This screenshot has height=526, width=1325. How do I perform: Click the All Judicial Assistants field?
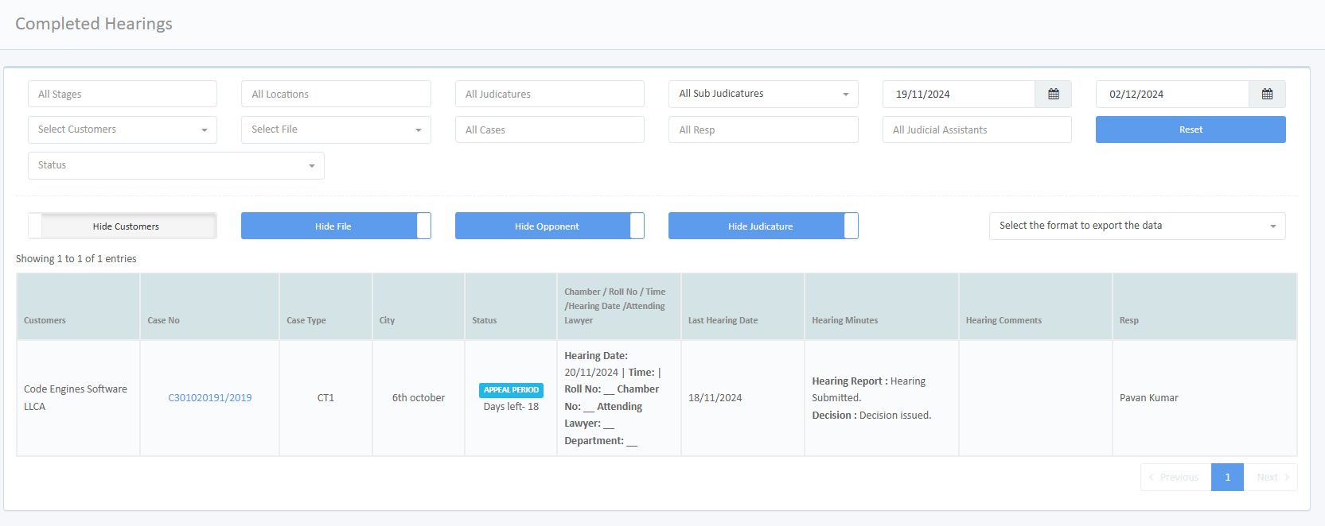(x=976, y=130)
